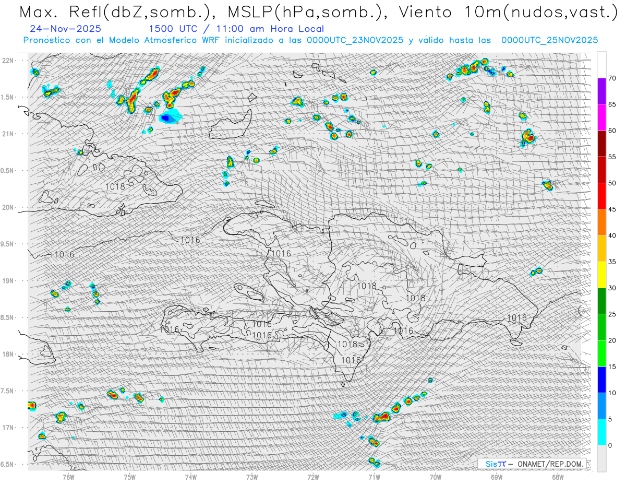Click the "75W" longitude label

point(130,477)
